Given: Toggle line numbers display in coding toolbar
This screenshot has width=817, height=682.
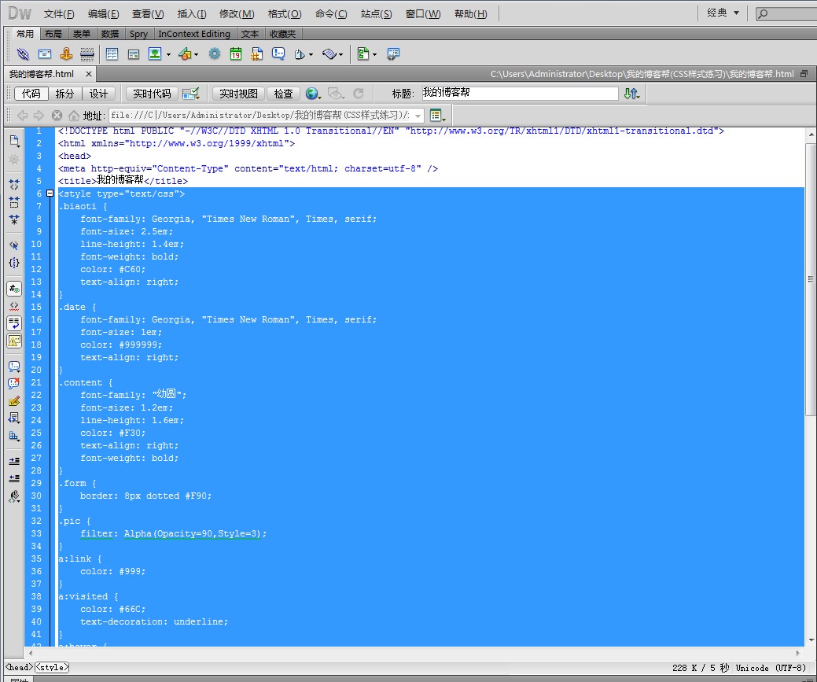Looking at the screenshot, I should pyautogui.click(x=14, y=289).
